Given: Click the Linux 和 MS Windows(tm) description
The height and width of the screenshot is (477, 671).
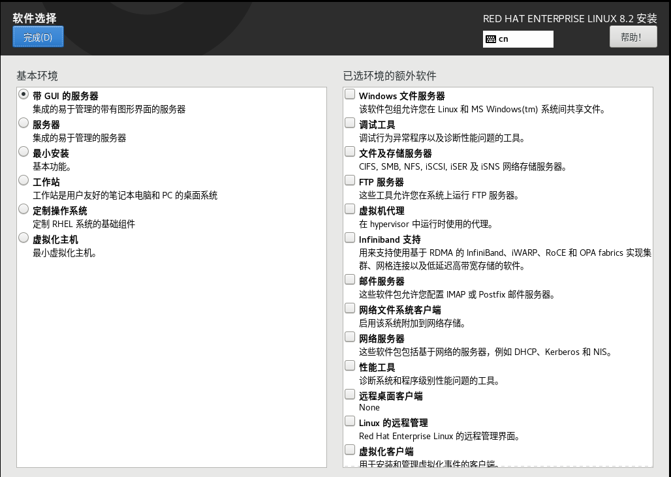Looking at the screenshot, I should coord(483,110).
